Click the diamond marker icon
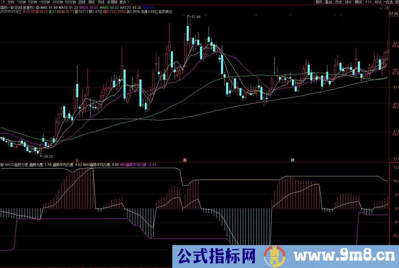 (381, 8)
